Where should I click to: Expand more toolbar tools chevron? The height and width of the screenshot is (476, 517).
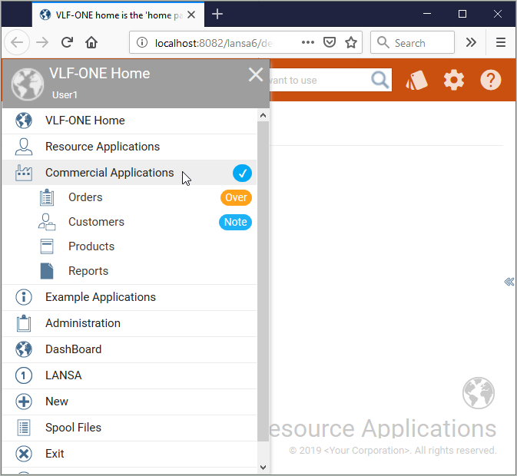tap(471, 42)
